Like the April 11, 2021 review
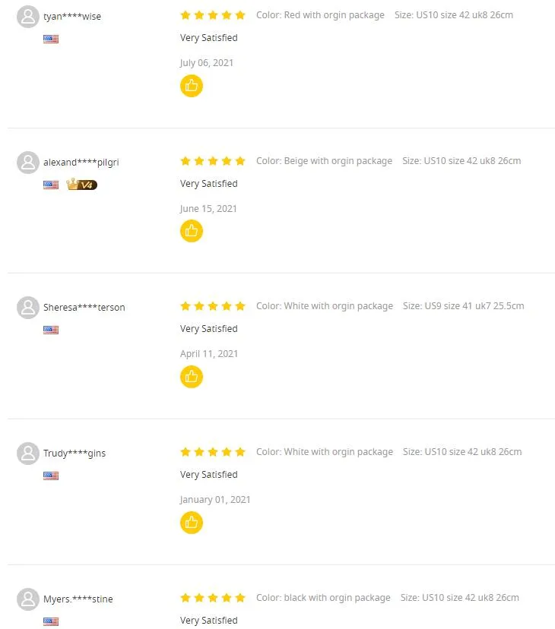 (192, 376)
